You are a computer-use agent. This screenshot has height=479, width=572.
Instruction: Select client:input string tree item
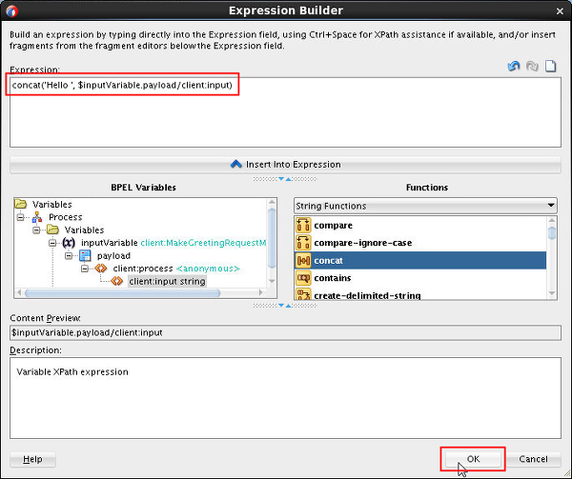(167, 282)
